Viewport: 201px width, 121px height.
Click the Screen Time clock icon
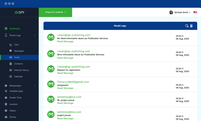(x=6, y=98)
